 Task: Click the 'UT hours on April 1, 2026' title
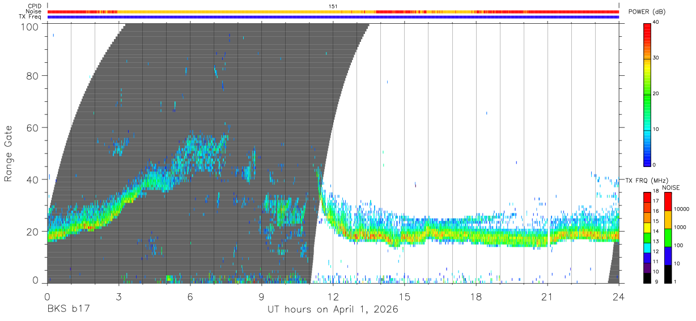pos(333,310)
